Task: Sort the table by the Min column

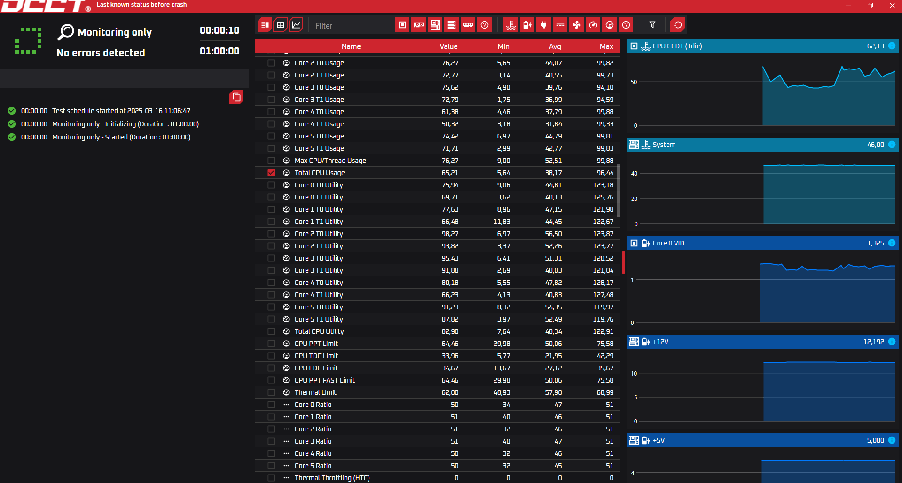Action: tap(503, 46)
